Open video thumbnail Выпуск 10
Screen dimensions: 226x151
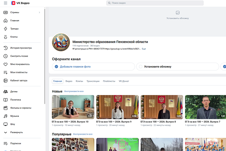pyautogui.click(x=73, y=107)
